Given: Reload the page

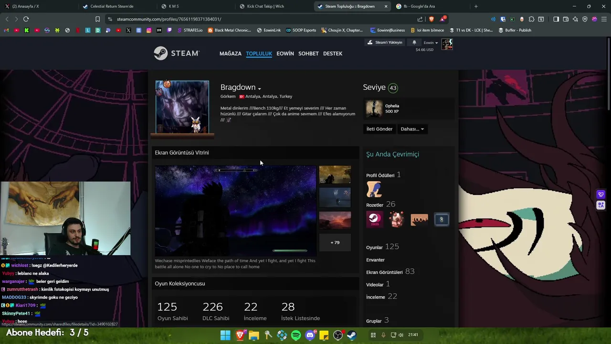Looking at the screenshot, I should (x=26, y=19).
